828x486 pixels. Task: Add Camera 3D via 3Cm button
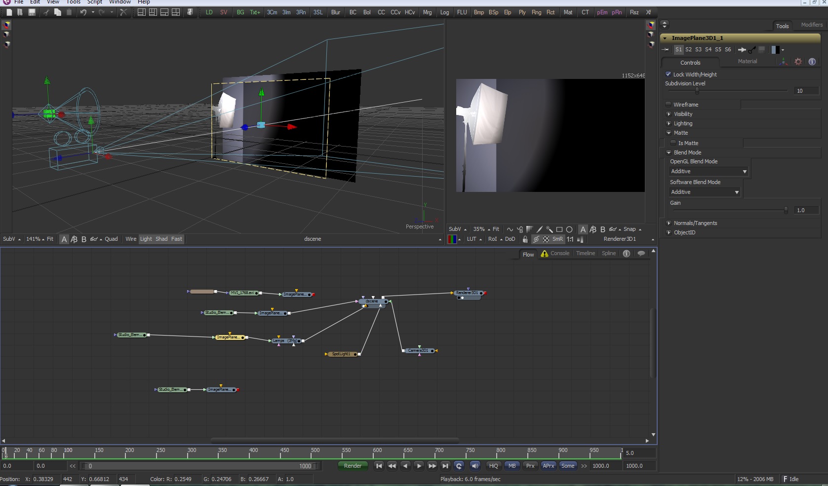tap(272, 12)
